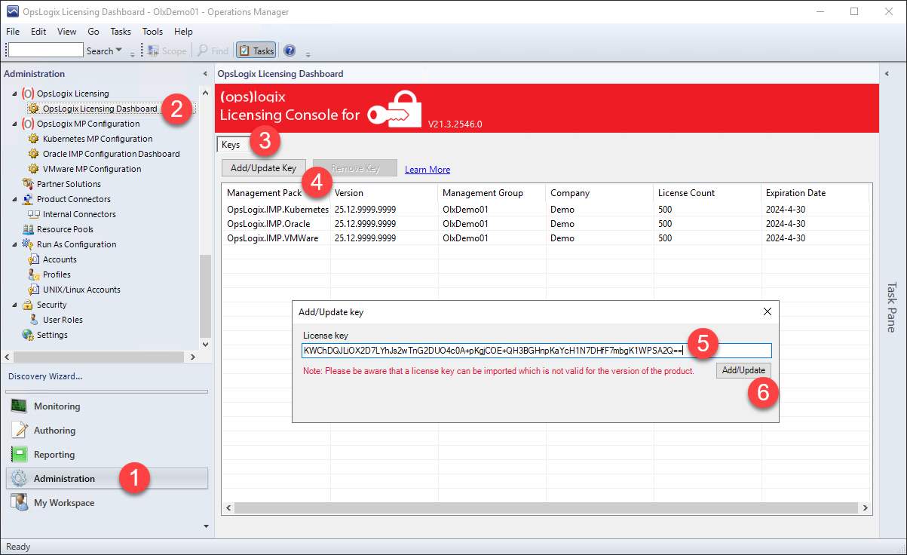Open the Learn More link
Screen dimensions: 907x555
tap(427, 170)
